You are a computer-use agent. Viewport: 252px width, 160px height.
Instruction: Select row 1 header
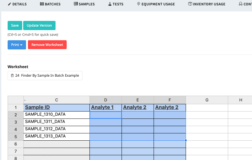click(x=16, y=107)
